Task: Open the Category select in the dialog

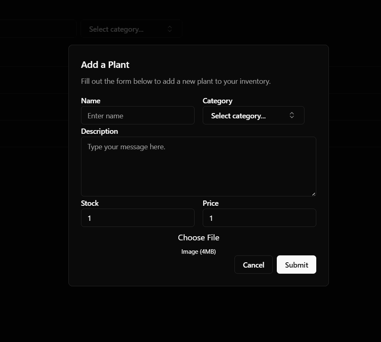Action: click(253, 115)
